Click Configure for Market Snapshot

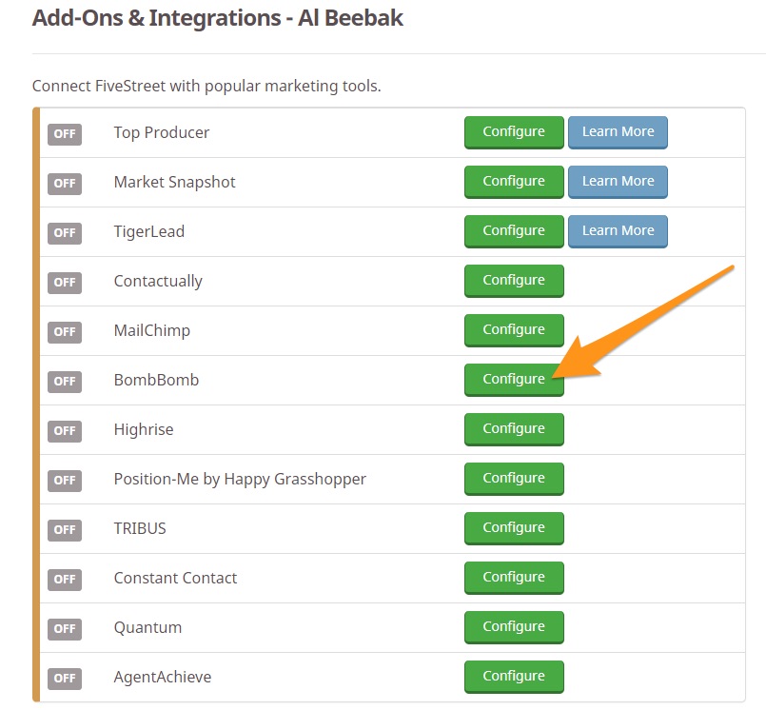click(514, 181)
